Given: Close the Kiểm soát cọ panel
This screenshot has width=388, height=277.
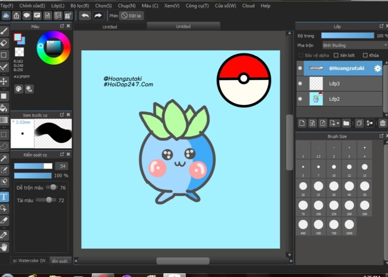Looking at the screenshot, I should click(x=68, y=154).
